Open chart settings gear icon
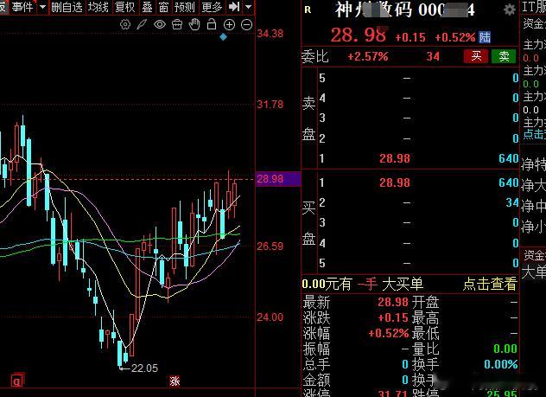546x397 pixels. tap(125, 24)
